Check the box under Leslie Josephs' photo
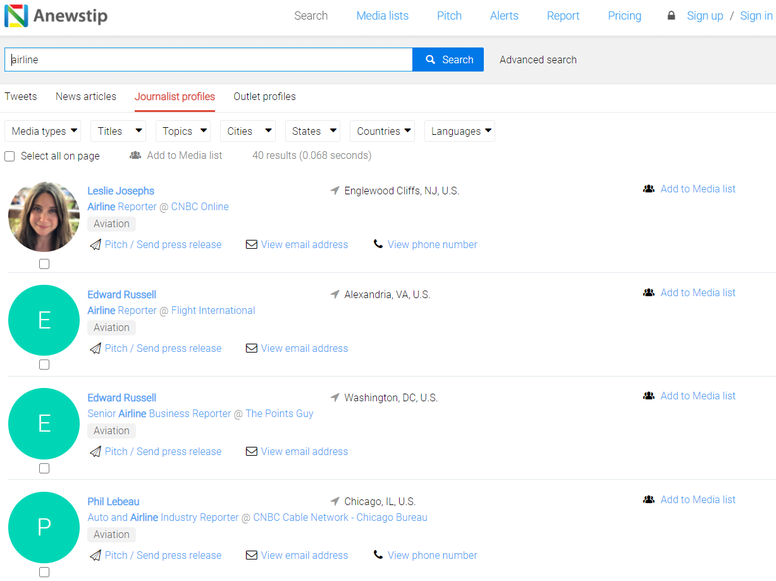The image size is (776, 581). coord(44,264)
